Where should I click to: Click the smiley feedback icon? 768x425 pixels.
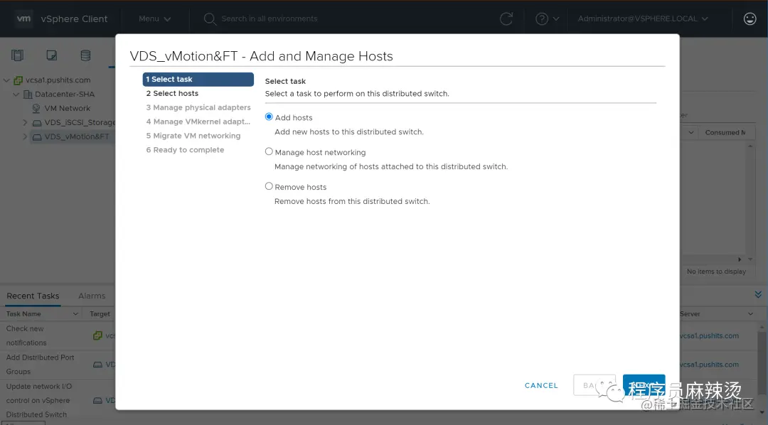pos(750,18)
